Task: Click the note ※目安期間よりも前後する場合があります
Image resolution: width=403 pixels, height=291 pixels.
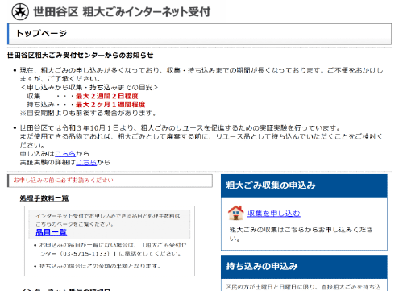Action: click(88, 113)
